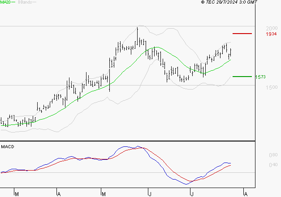The height and width of the screenshot is (197, 281).
Task: Click the 1500 price axis label
Action: pyautogui.click(x=272, y=87)
